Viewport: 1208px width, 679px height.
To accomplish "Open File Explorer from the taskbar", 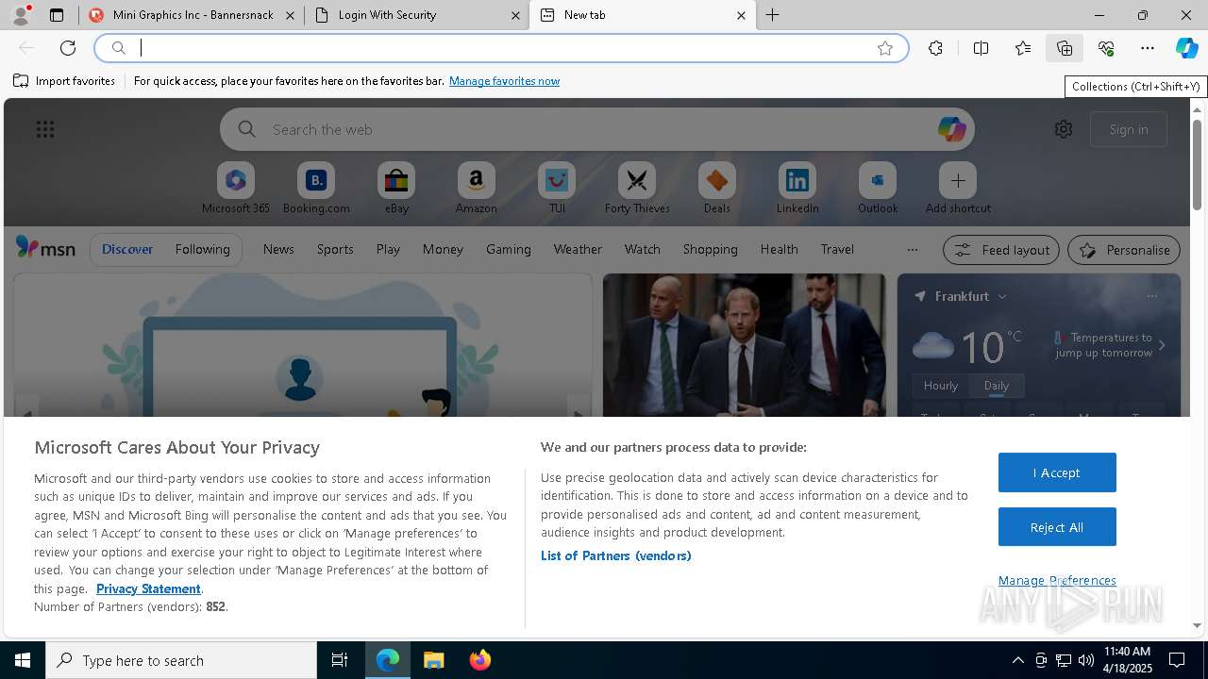I will pyautogui.click(x=433, y=660).
